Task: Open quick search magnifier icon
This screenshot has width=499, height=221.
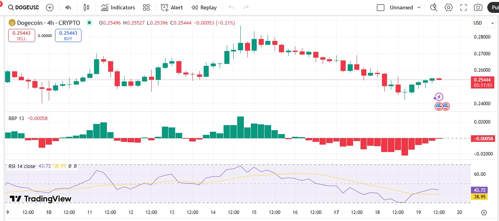Action: (x=433, y=7)
